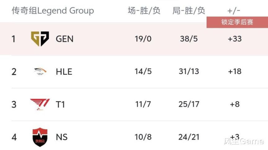Sort by the +/- column header
Viewport: 268px width, 150px height.
234,11
